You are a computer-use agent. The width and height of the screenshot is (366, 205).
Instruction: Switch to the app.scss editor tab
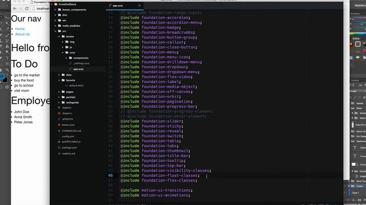[118, 6]
